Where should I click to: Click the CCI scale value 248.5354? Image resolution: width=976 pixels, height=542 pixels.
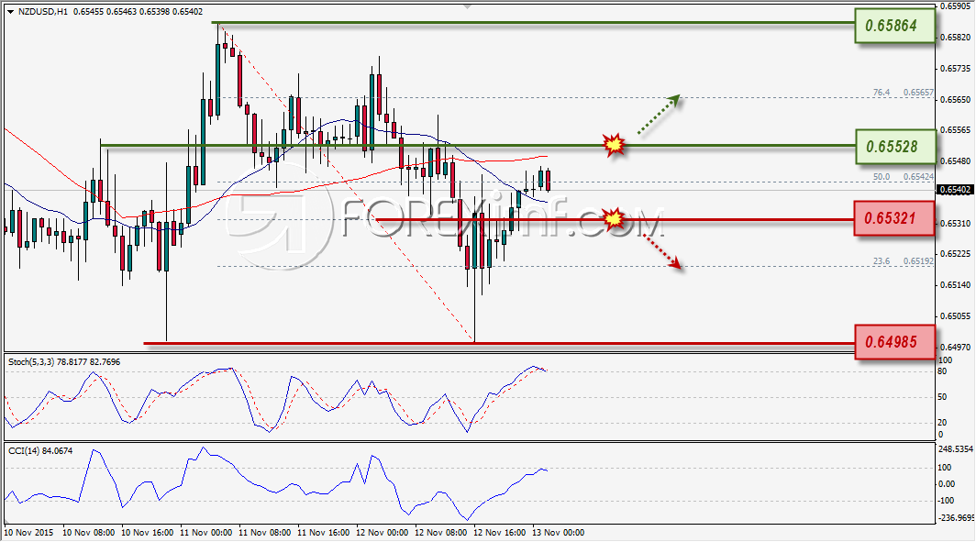pyautogui.click(x=955, y=449)
